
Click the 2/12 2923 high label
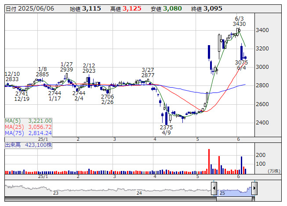[89, 68]
